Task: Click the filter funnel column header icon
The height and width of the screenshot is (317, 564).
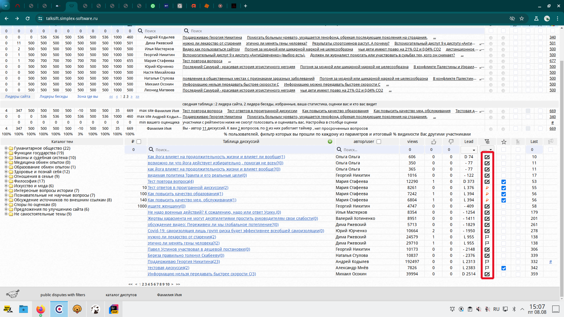Action: [487, 142]
